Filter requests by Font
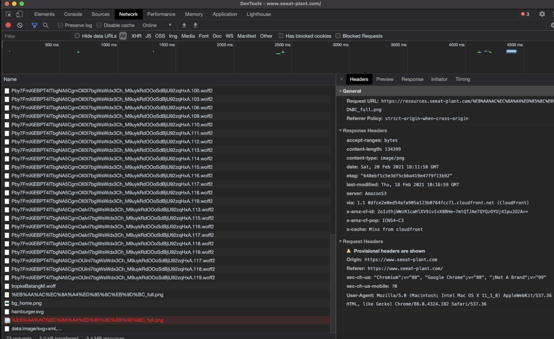The image size is (554, 339). click(204, 36)
